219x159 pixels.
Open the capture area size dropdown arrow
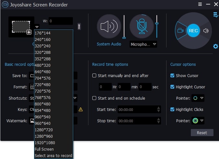click(x=37, y=27)
